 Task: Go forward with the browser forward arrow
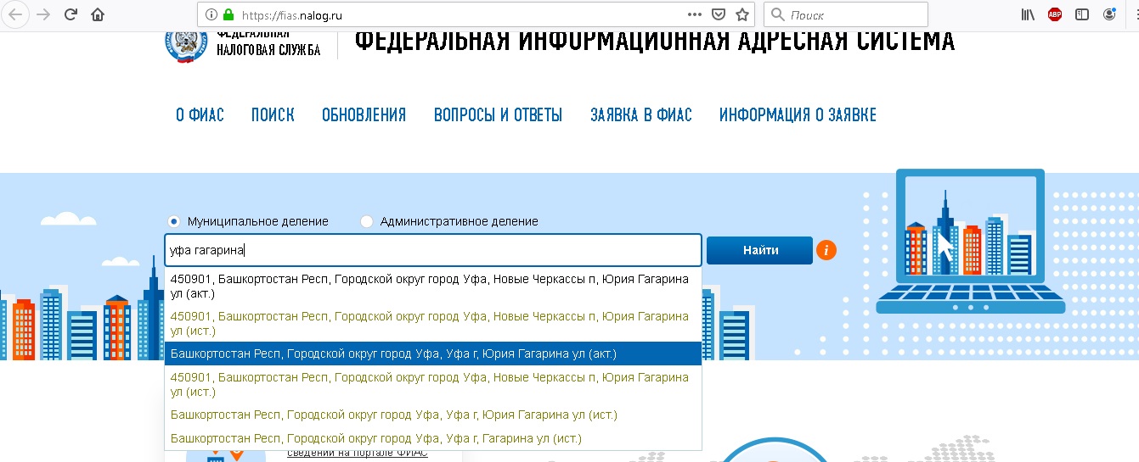(x=43, y=14)
